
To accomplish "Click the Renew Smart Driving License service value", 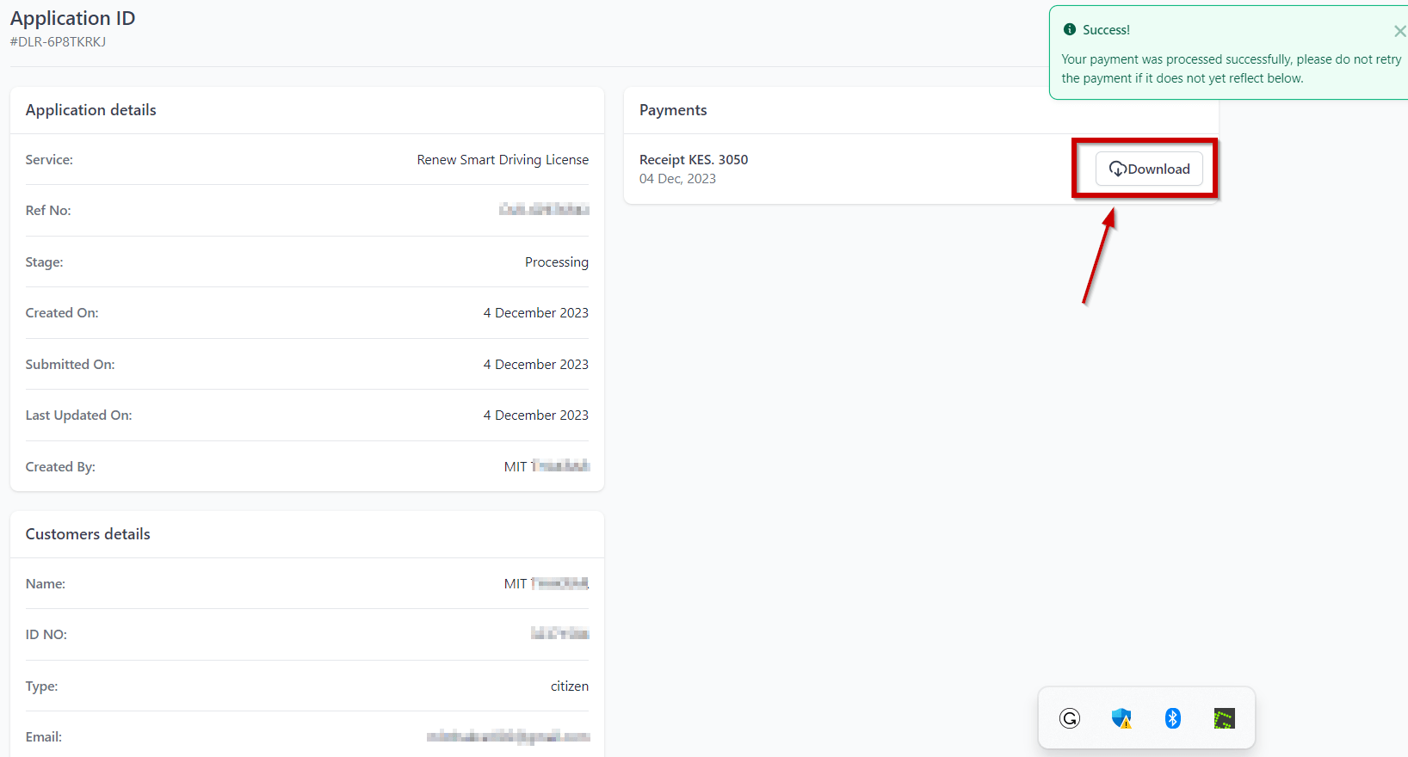I will (503, 160).
